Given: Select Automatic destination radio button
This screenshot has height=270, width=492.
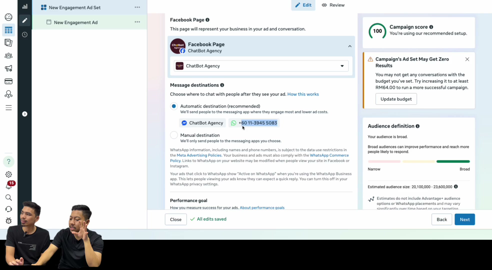Looking at the screenshot, I should click(174, 106).
